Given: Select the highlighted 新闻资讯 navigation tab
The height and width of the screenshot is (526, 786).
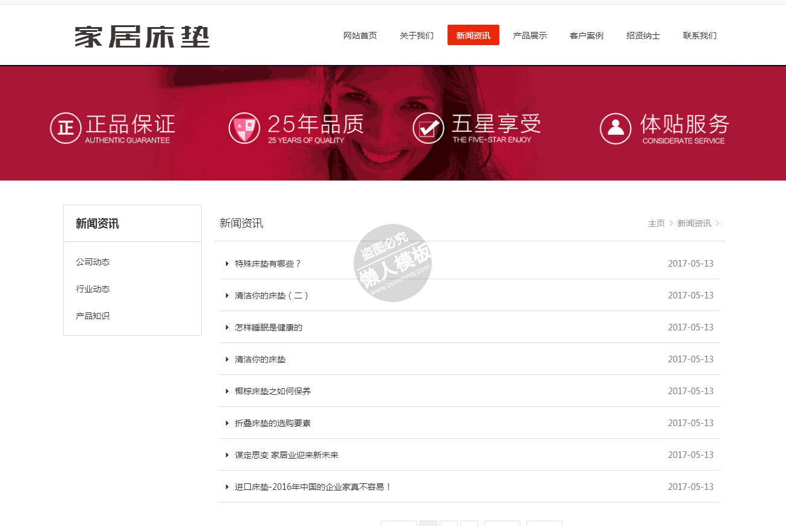Looking at the screenshot, I should [x=473, y=36].
